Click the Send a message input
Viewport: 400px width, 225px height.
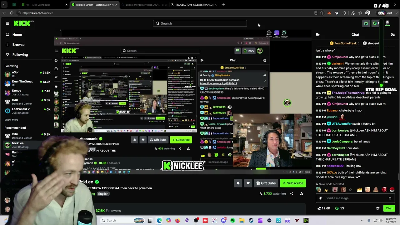click(355, 198)
